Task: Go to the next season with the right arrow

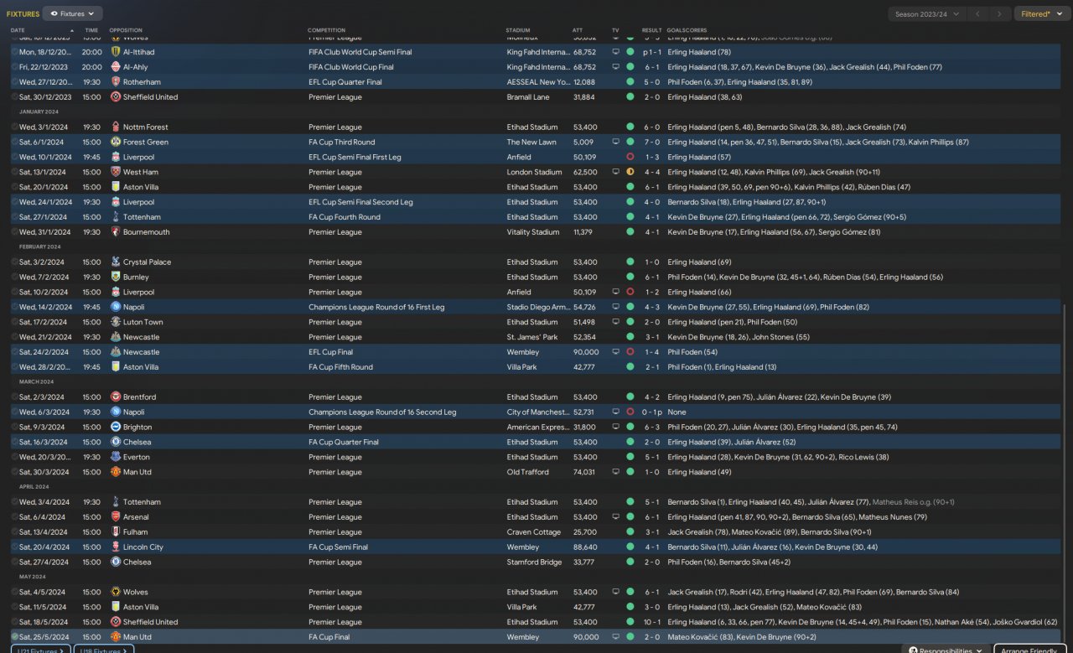Action: pyautogui.click(x=999, y=13)
